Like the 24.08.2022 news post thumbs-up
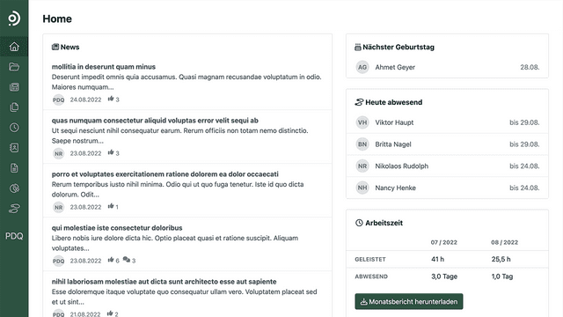Image resolution: width=563 pixels, height=317 pixels. [111, 99]
